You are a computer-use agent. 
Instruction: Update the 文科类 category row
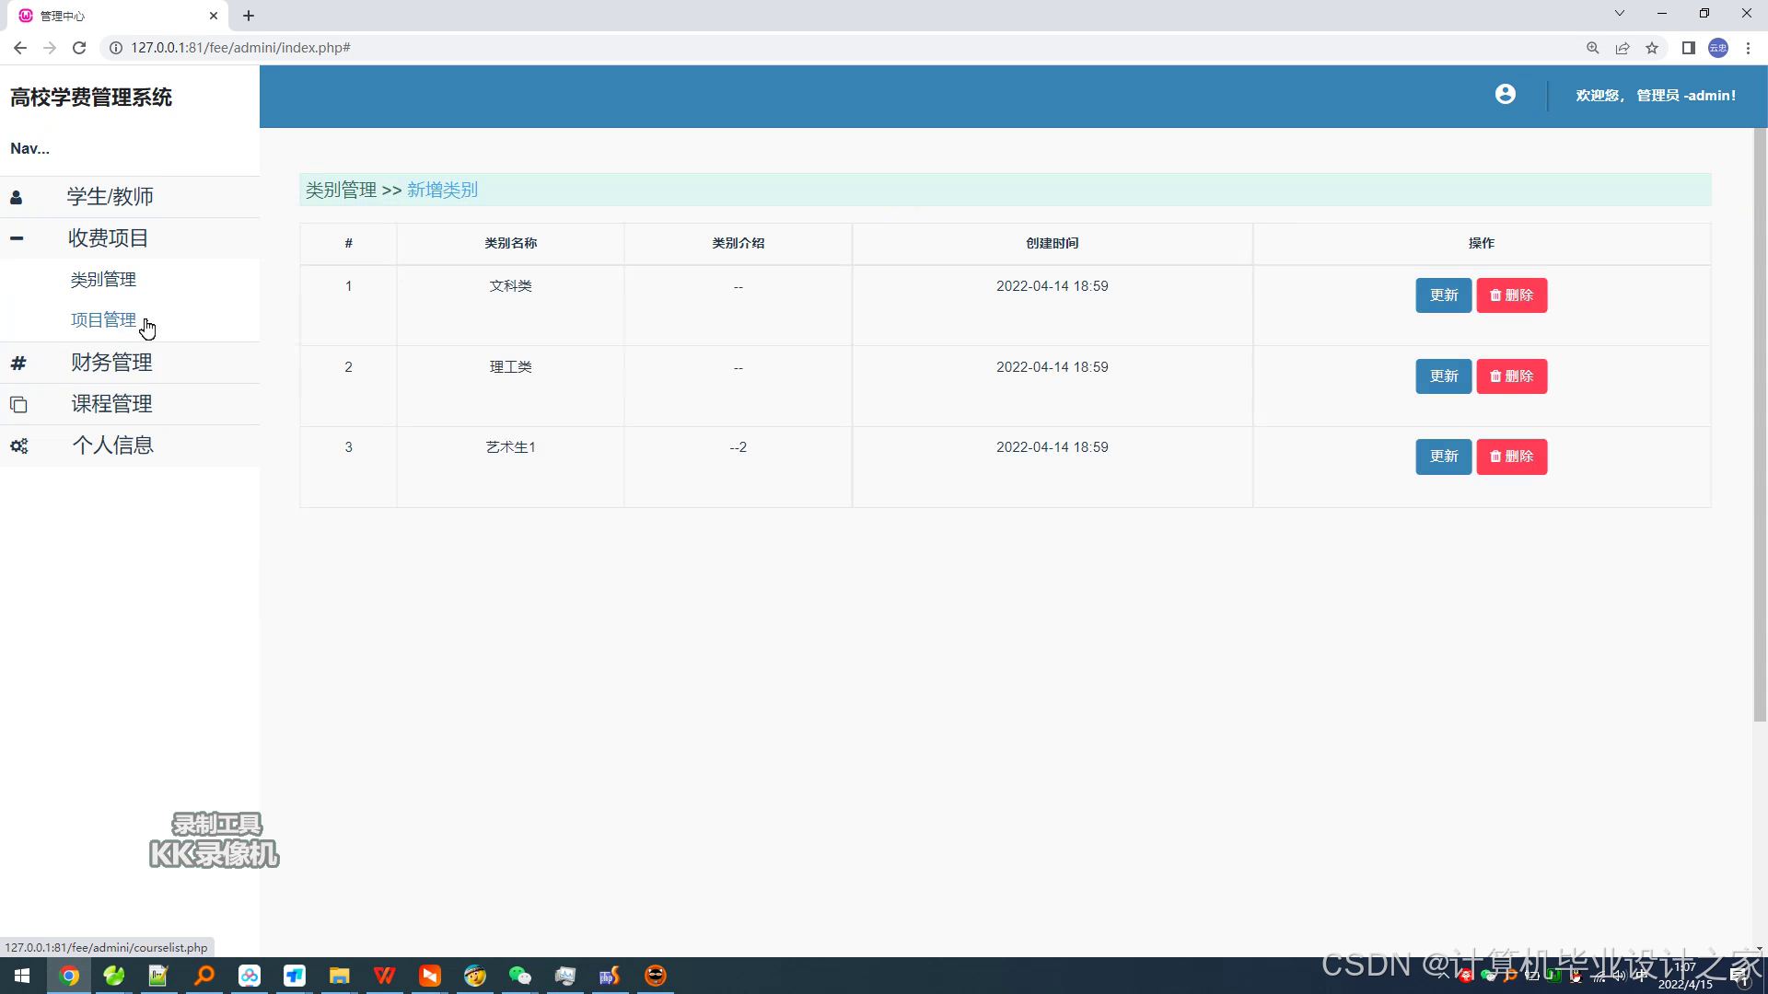click(1443, 295)
